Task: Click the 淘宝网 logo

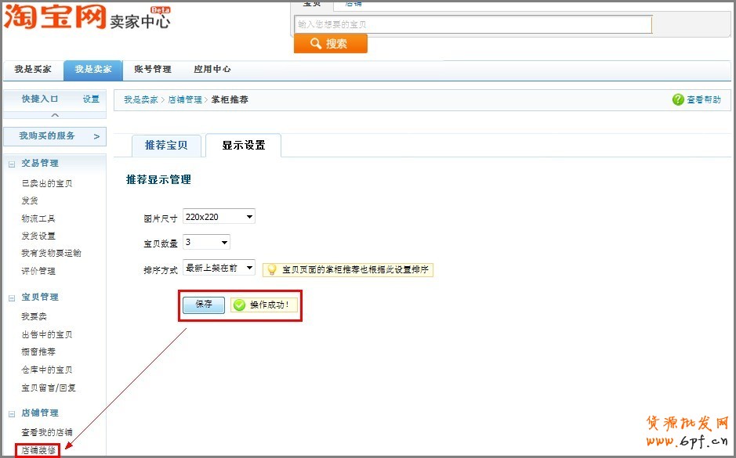Action: tap(55, 17)
